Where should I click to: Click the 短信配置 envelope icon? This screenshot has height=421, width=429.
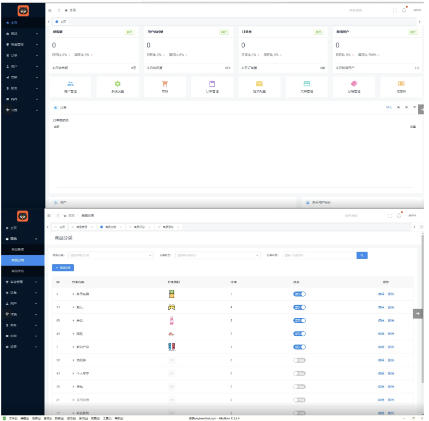(259, 84)
